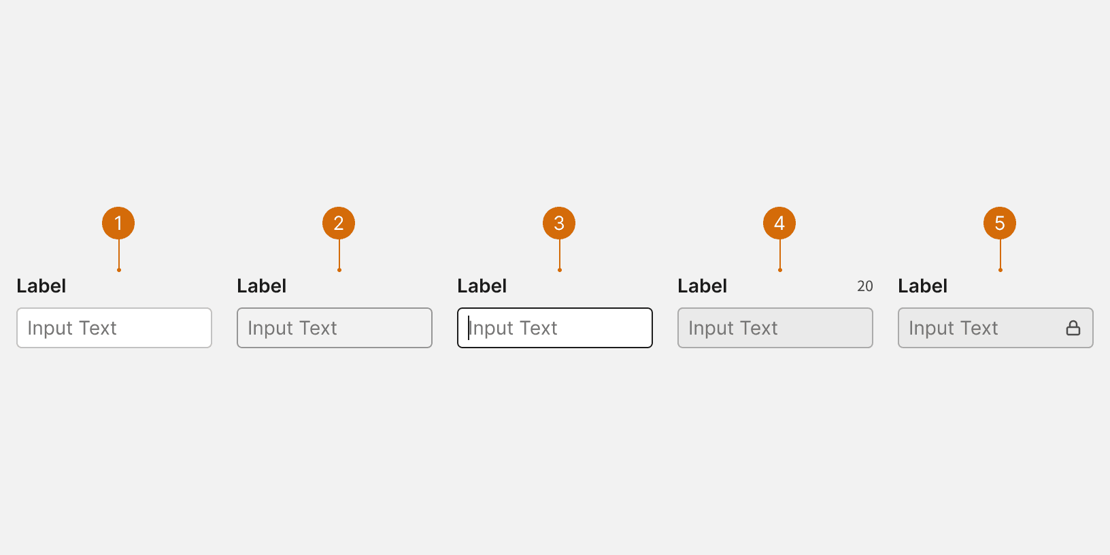Click the orange marker numbered 2
Image resolution: width=1110 pixels, height=555 pixels.
click(x=339, y=223)
